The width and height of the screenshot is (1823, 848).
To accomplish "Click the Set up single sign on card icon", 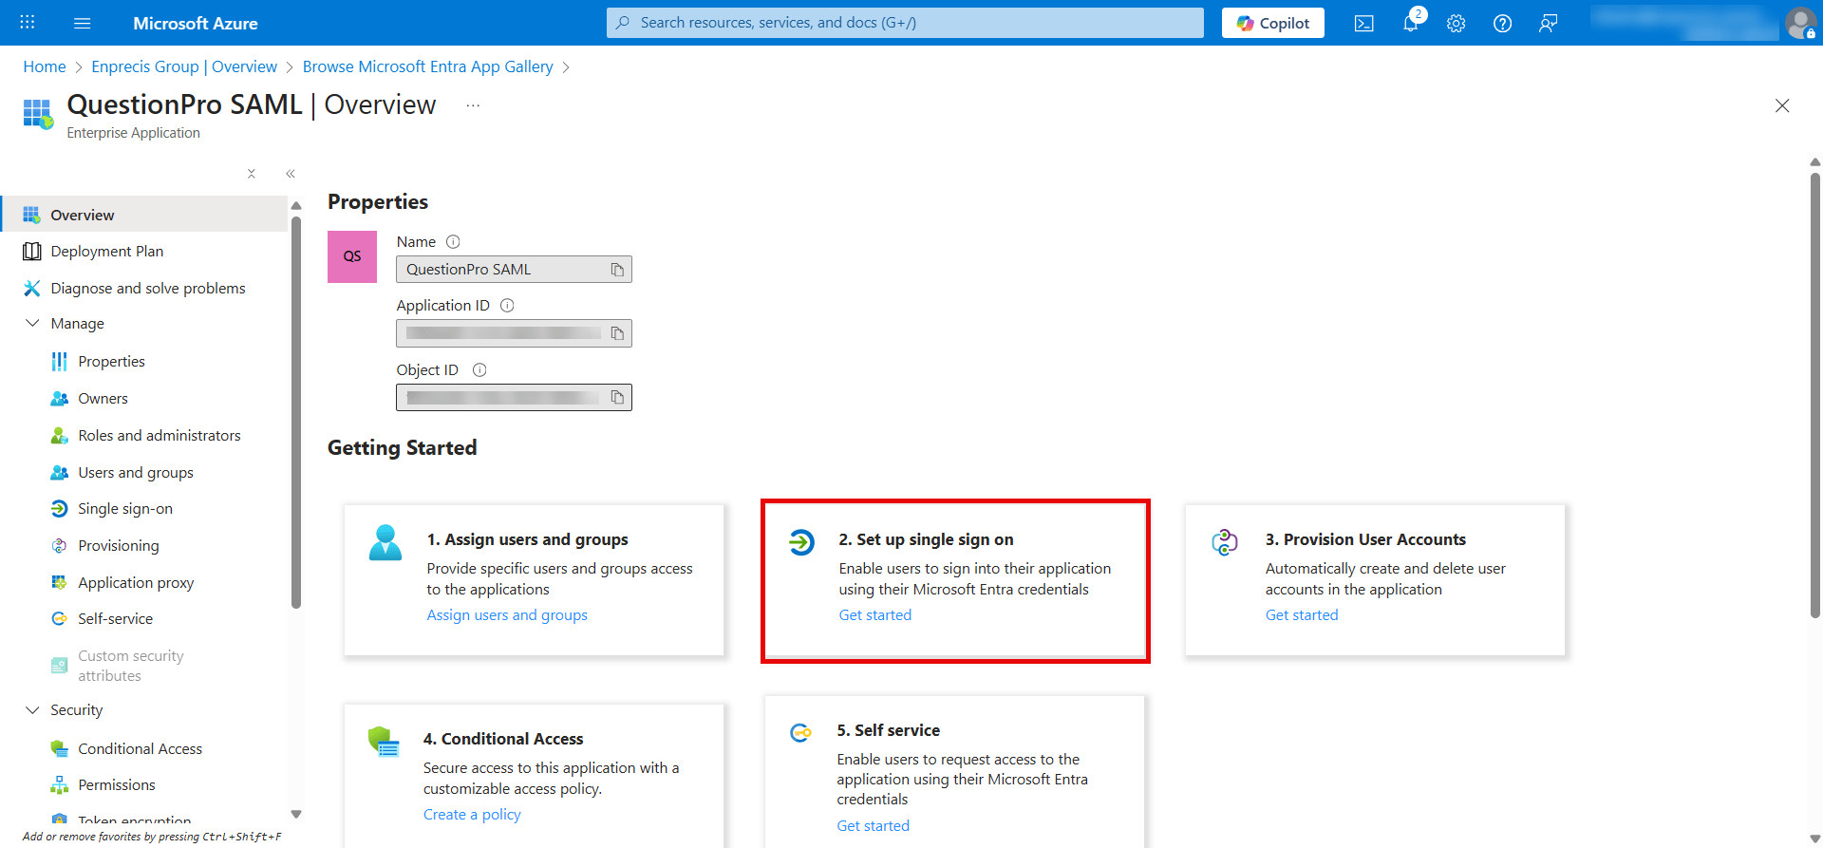I will click(x=801, y=542).
